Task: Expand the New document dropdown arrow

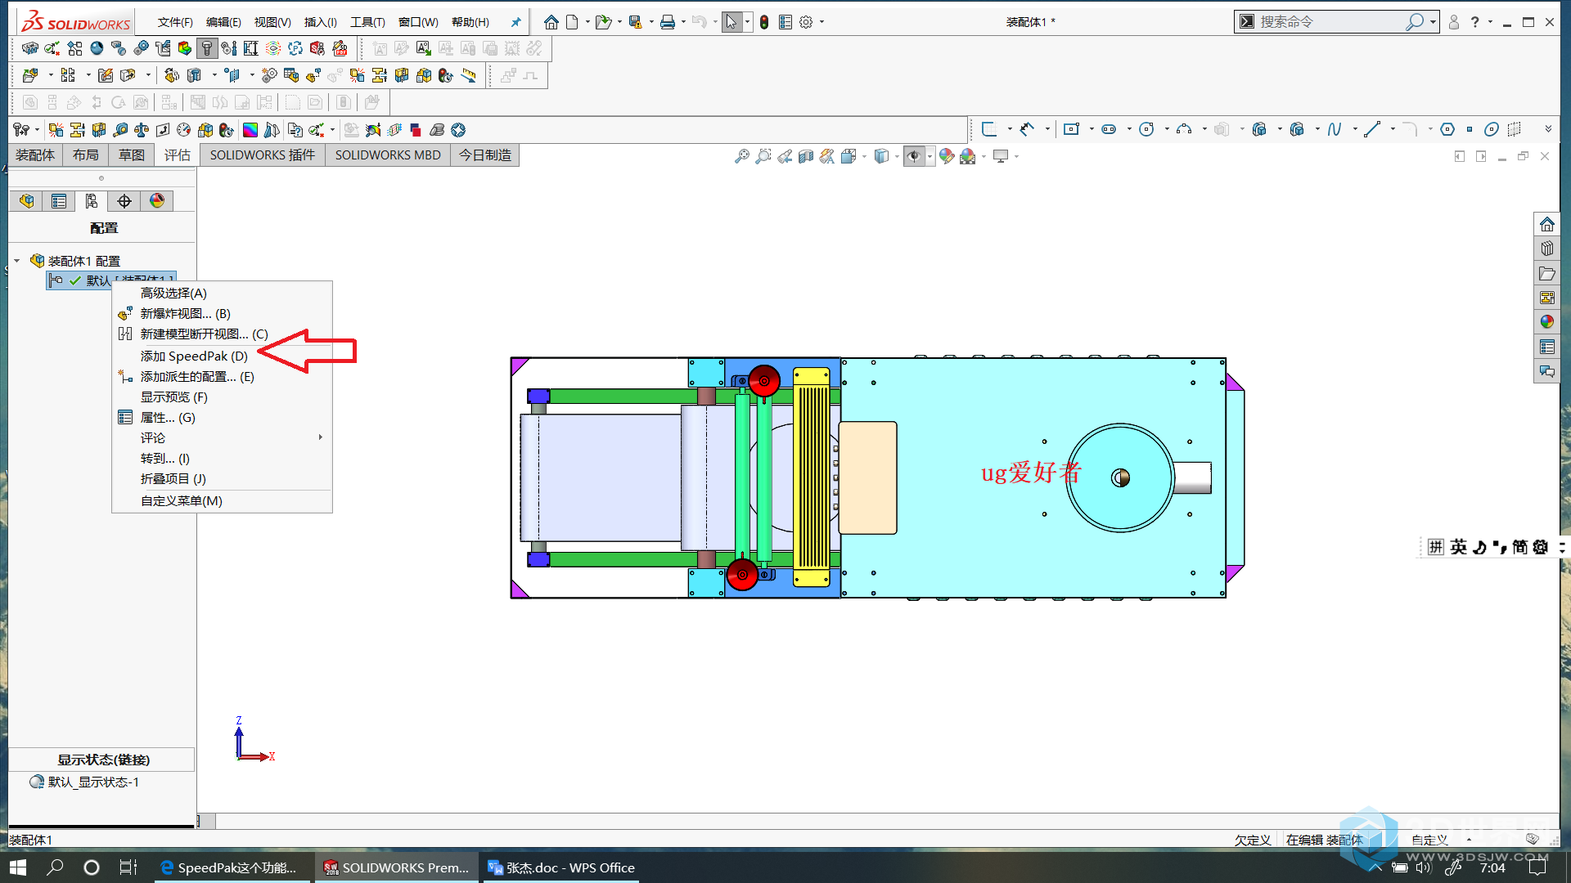Action: pyautogui.click(x=587, y=22)
